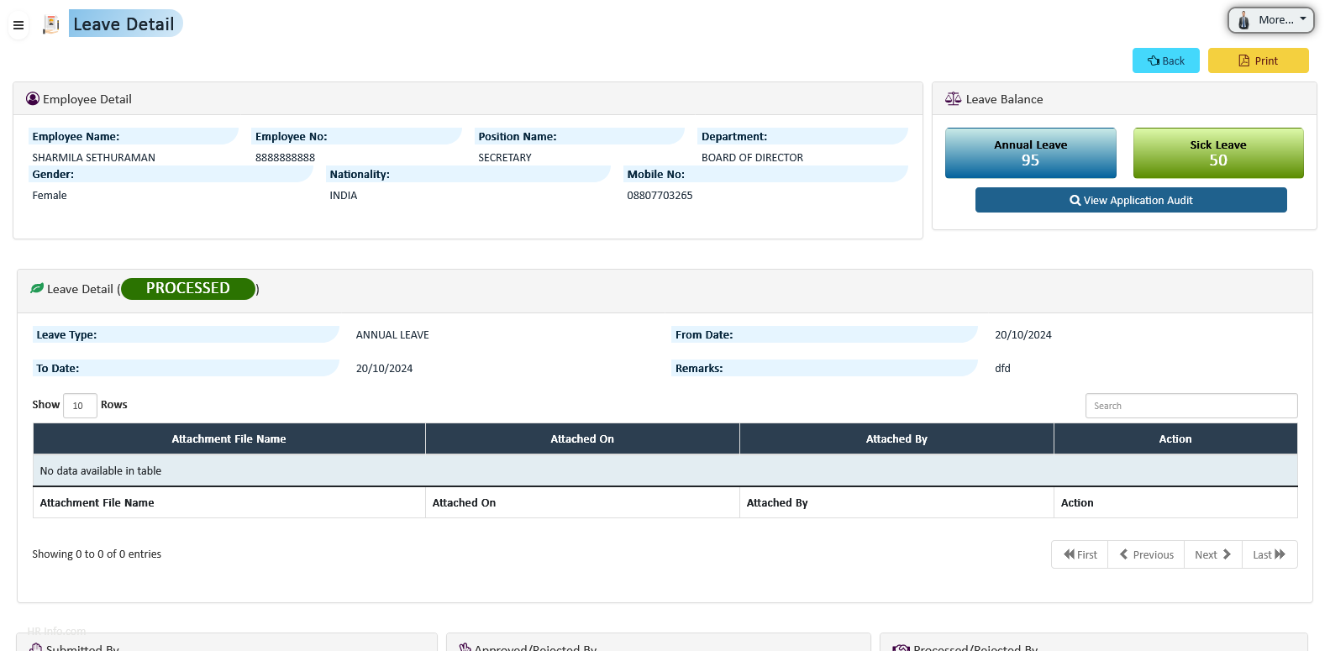
Task: Click the user avatar in More menu
Action: [x=1243, y=20]
